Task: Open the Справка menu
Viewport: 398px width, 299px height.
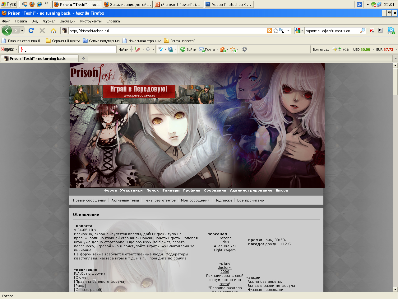Action: [x=113, y=21]
